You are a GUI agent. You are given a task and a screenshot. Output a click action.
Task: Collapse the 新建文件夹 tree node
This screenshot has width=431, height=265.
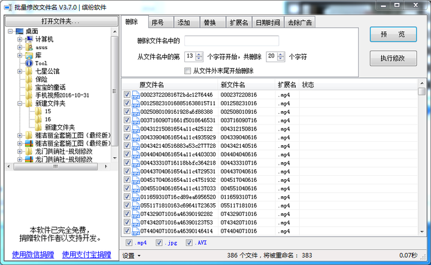point(20,103)
